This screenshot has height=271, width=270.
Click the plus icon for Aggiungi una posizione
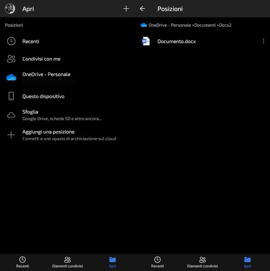pos(11,135)
